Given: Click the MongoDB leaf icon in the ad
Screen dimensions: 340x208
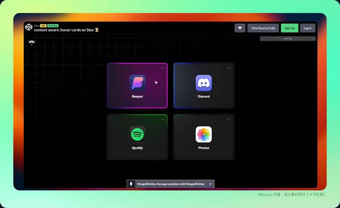Looking at the screenshot, I should point(131,184).
